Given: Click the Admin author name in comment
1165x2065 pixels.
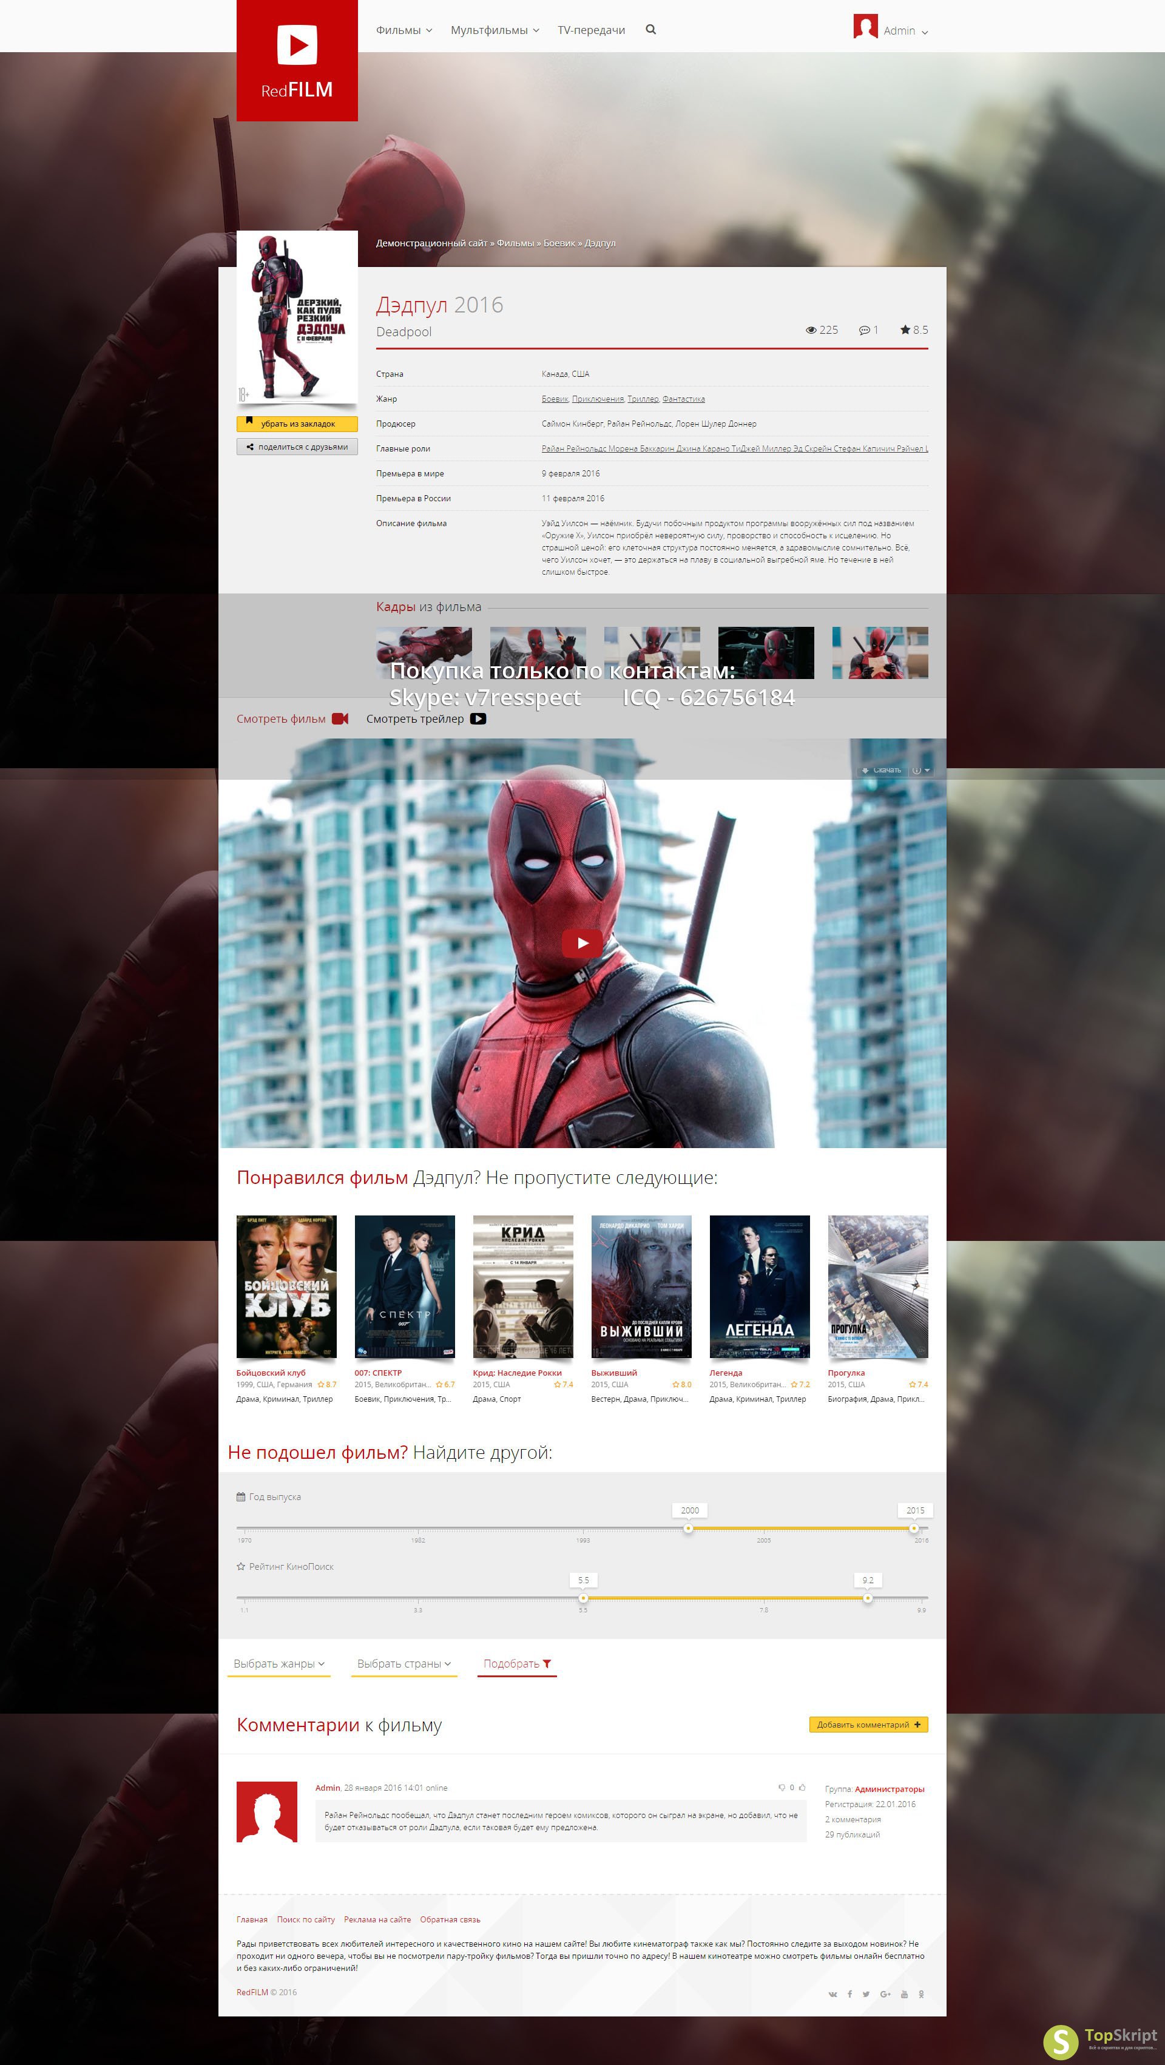Looking at the screenshot, I should click(x=327, y=1787).
